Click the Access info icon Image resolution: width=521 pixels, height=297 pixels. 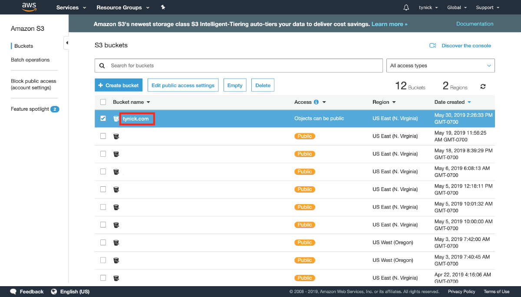pos(316,102)
